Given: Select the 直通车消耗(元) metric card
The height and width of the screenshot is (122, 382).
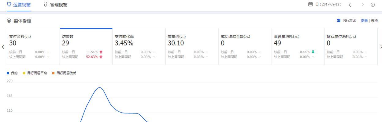Looking at the screenshot, I should point(298,46).
